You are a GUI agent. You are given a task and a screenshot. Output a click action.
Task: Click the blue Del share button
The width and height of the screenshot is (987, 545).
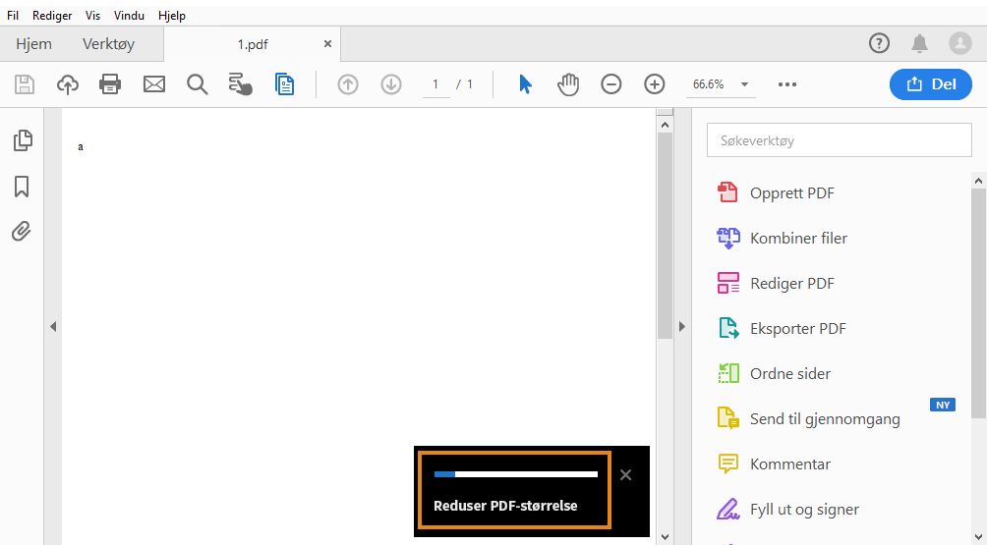(930, 84)
